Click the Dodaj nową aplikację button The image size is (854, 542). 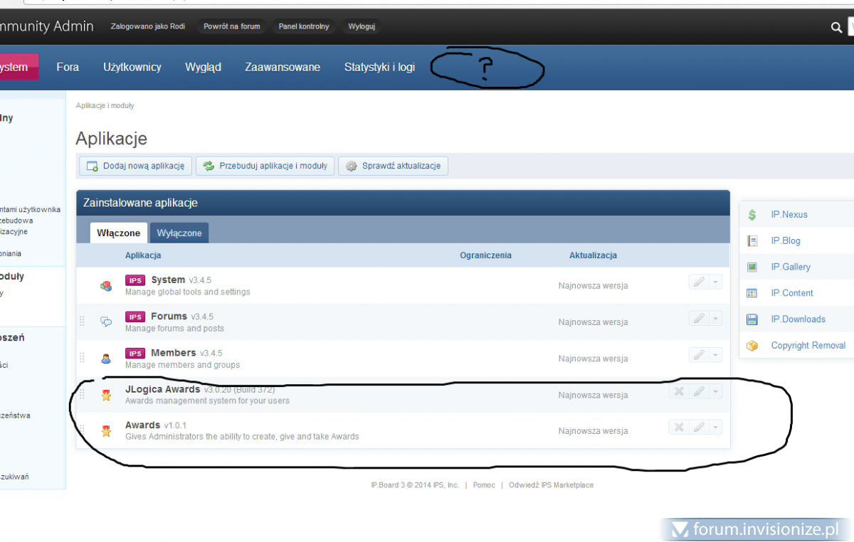click(x=135, y=166)
